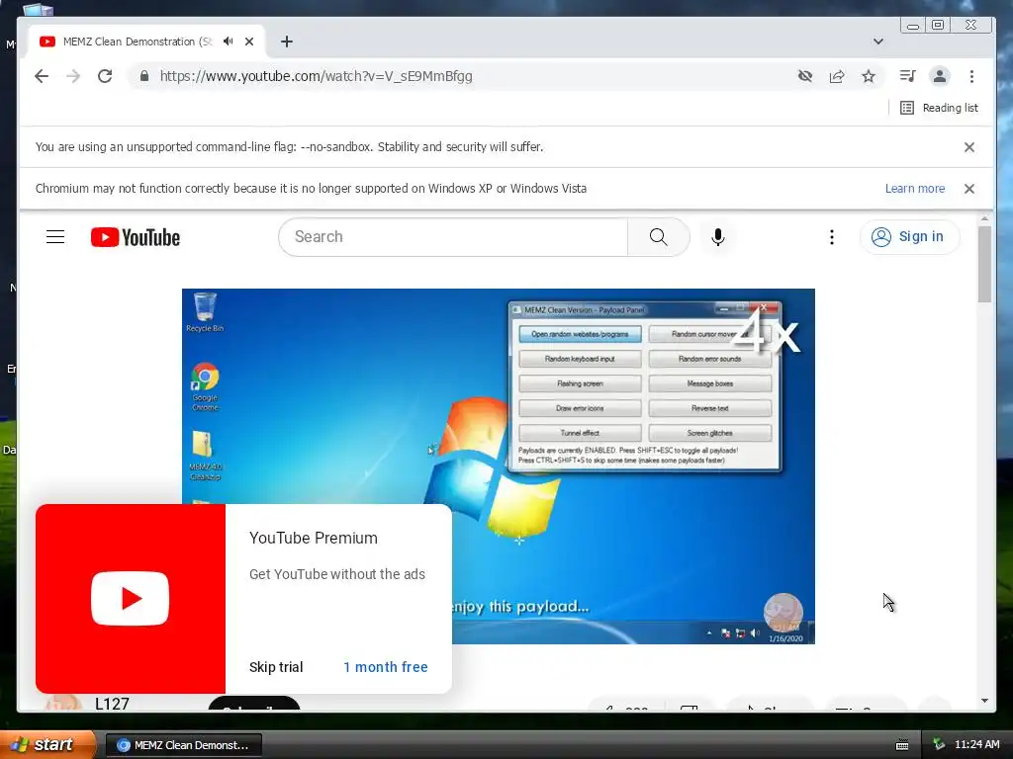Open the media controls icon in toolbar
Image resolution: width=1013 pixels, height=759 pixels.
click(907, 76)
